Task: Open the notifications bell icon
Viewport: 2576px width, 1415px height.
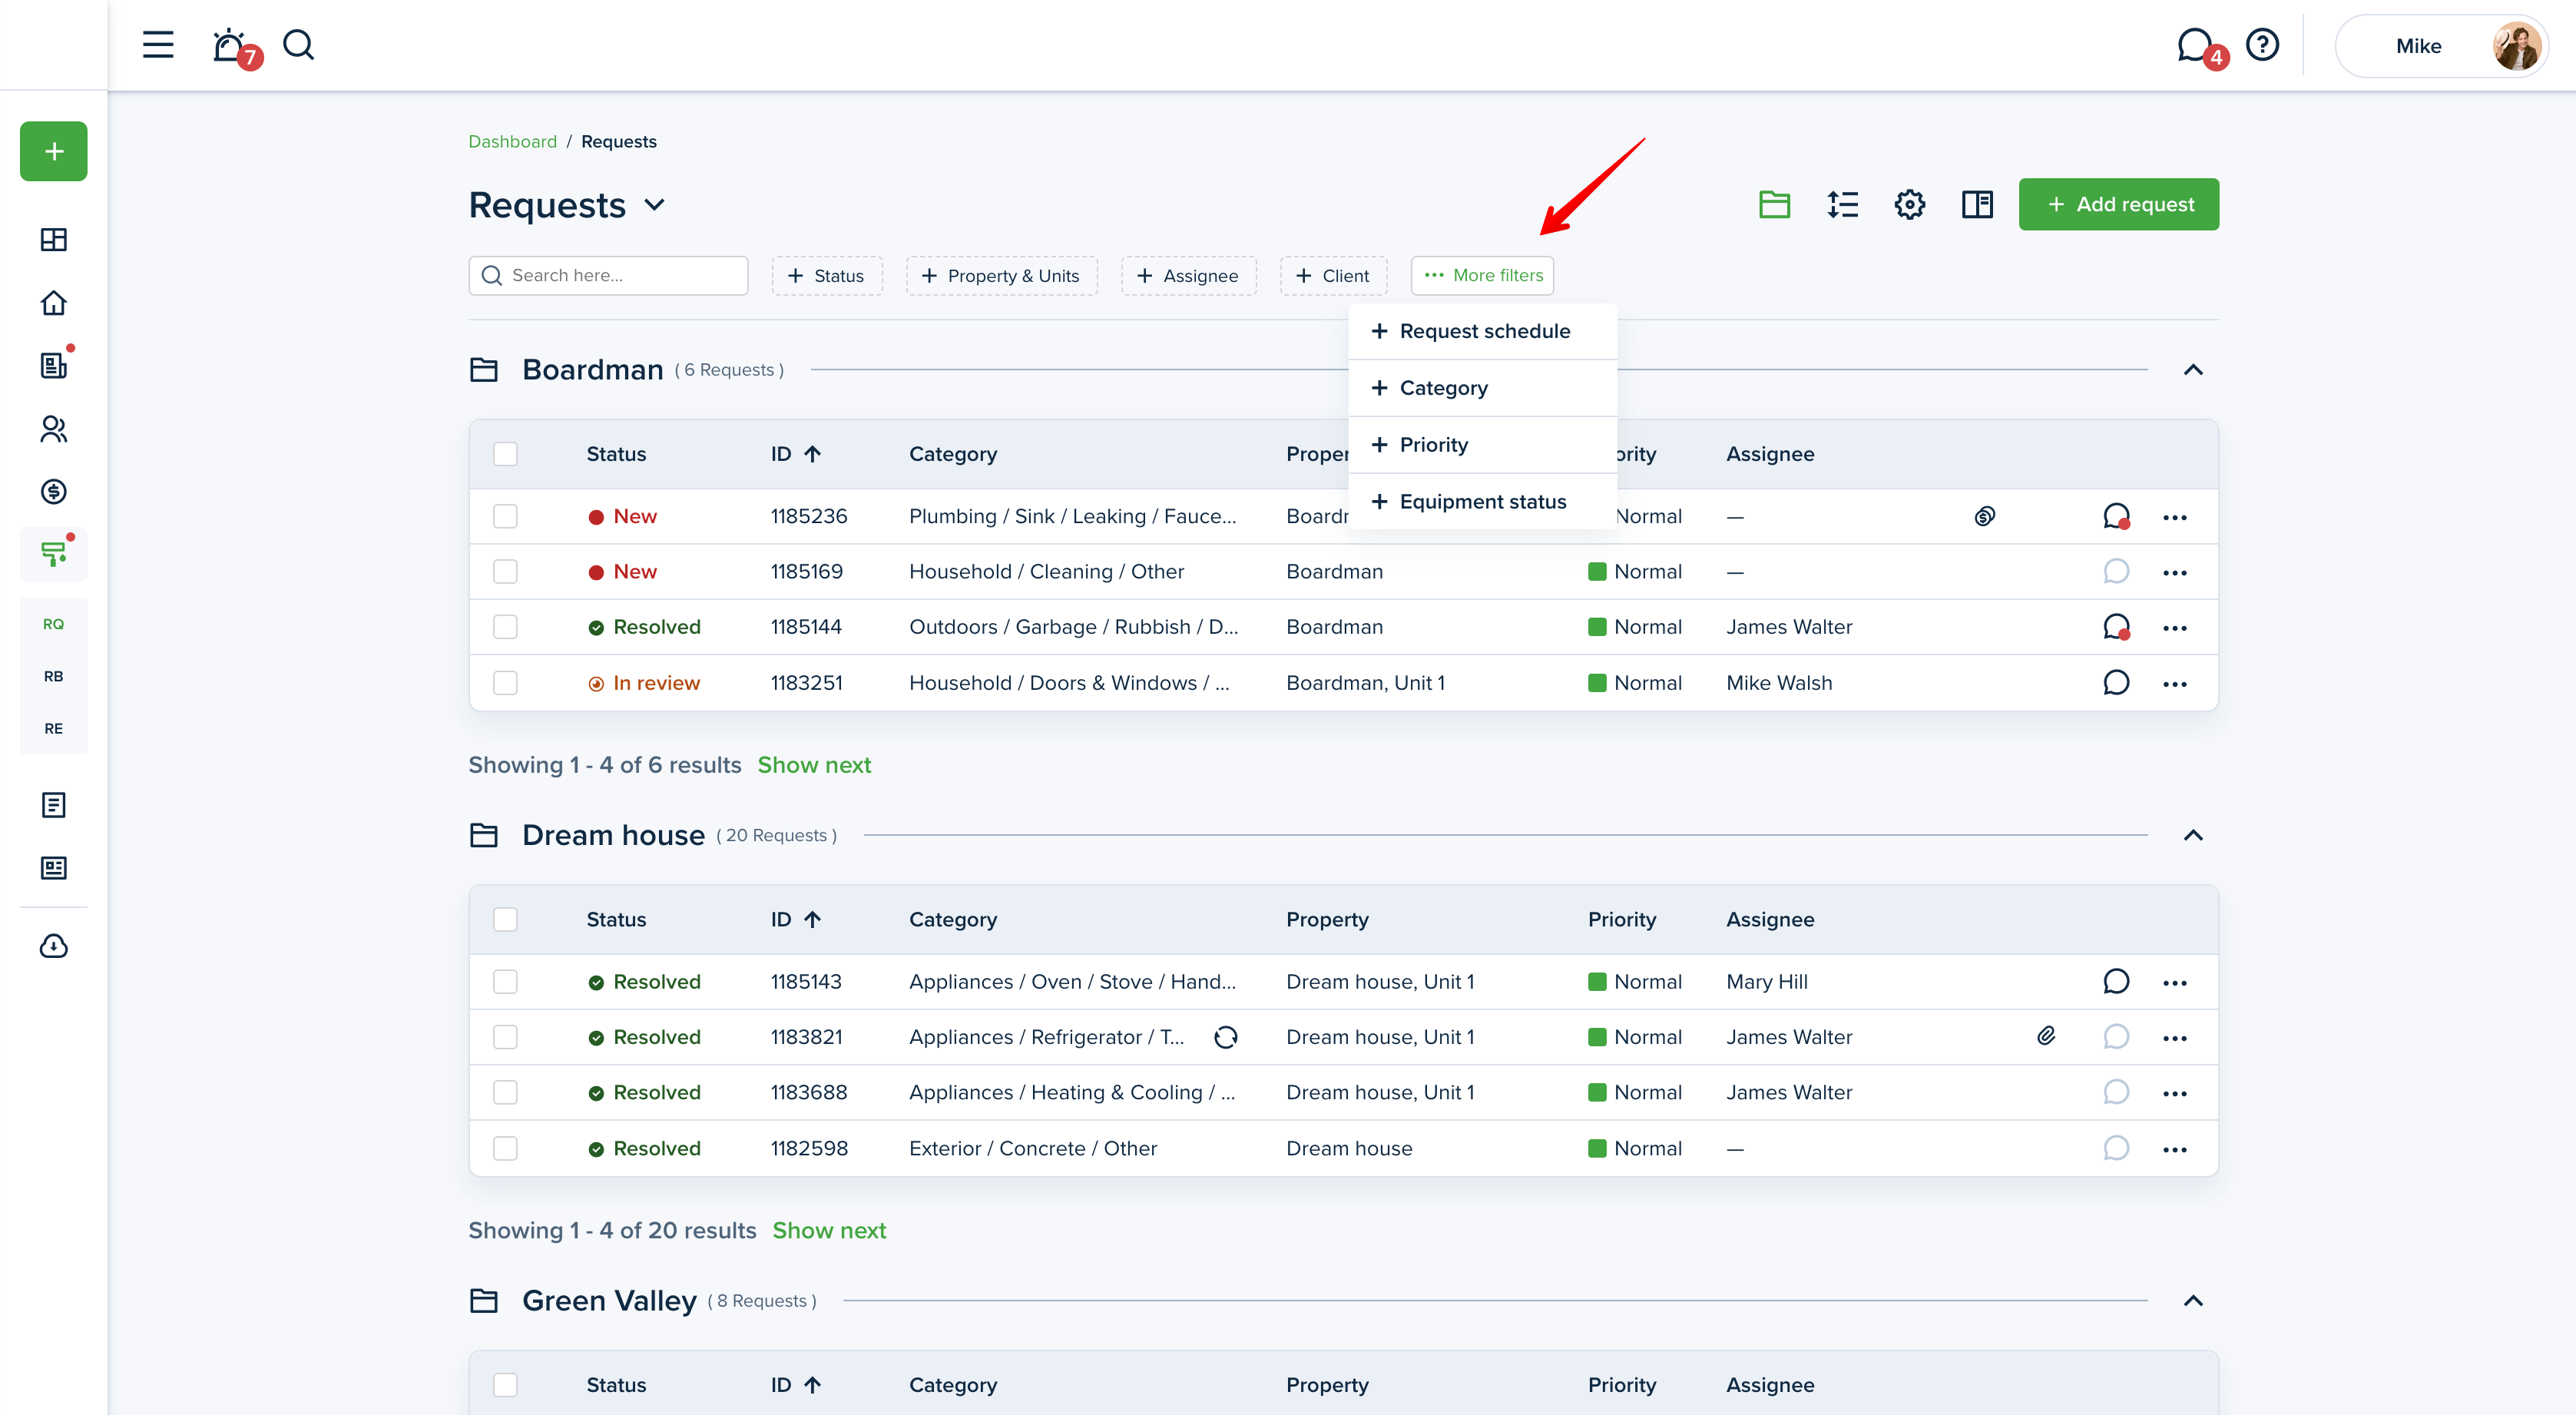Action: 230,46
